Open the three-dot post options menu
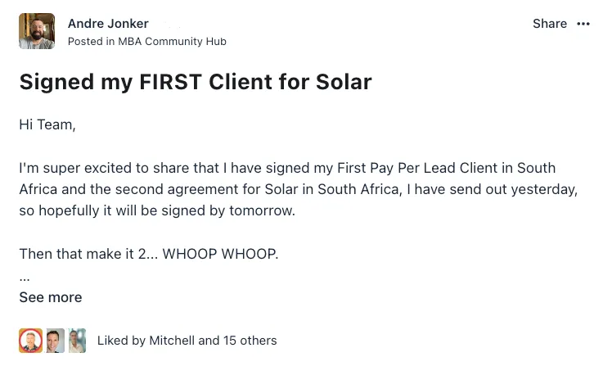The width and height of the screenshot is (603, 366). coord(583,24)
